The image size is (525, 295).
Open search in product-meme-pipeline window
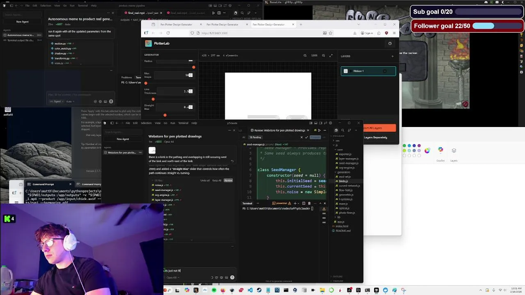coord(242,13)
